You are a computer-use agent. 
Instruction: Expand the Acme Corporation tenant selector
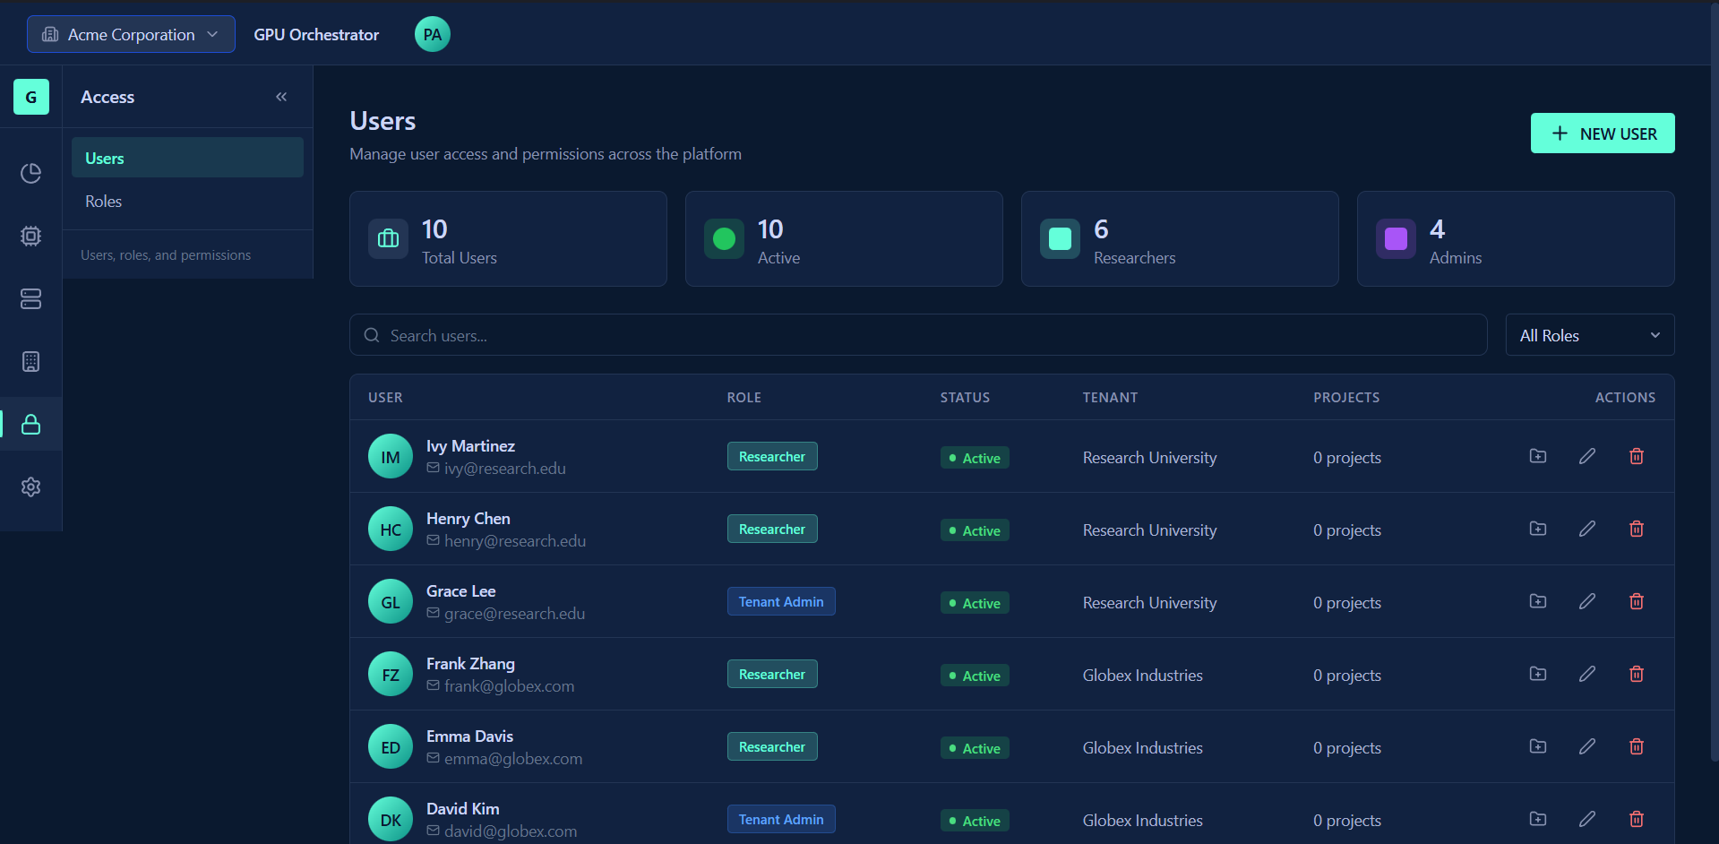coord(131,34)
